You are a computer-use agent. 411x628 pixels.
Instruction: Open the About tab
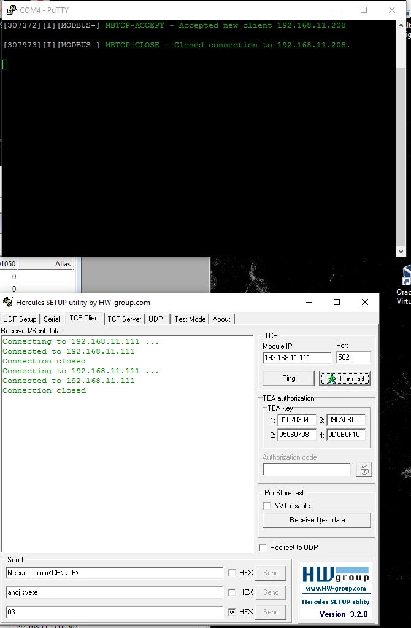tap(221, 319)
